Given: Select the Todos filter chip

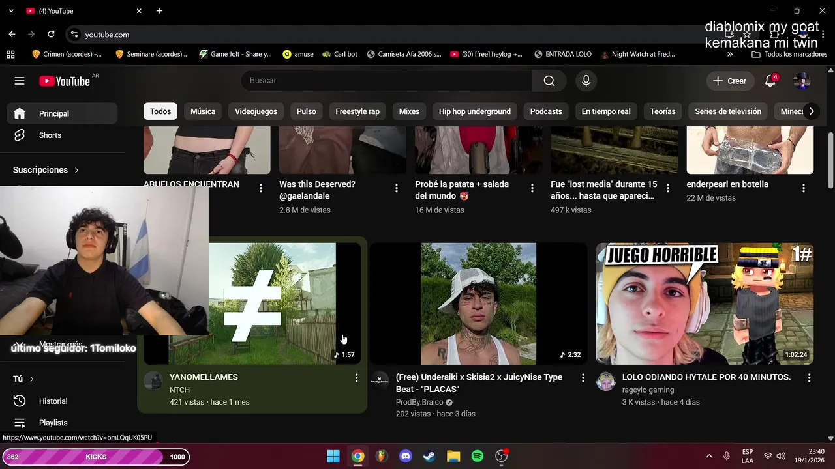Looking at the screenshot, I should 160,111.
